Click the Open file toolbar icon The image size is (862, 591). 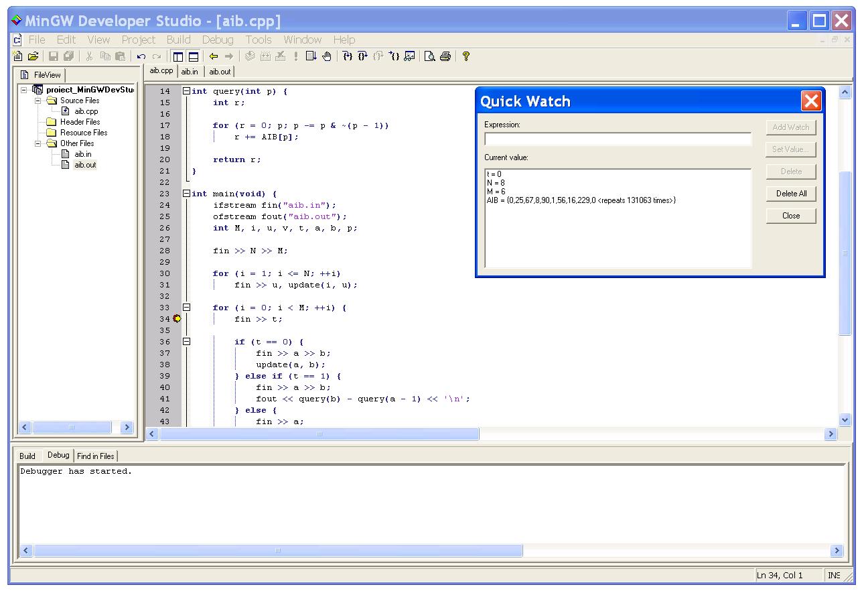[x=32, y=57]
